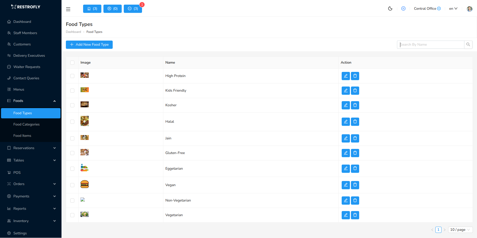Click the user profile avatar
The image size is (477, 238).
point(469,8)
